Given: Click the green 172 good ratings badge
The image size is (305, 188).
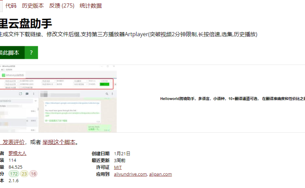Looking at the screenshot, I should click(14, 174).
